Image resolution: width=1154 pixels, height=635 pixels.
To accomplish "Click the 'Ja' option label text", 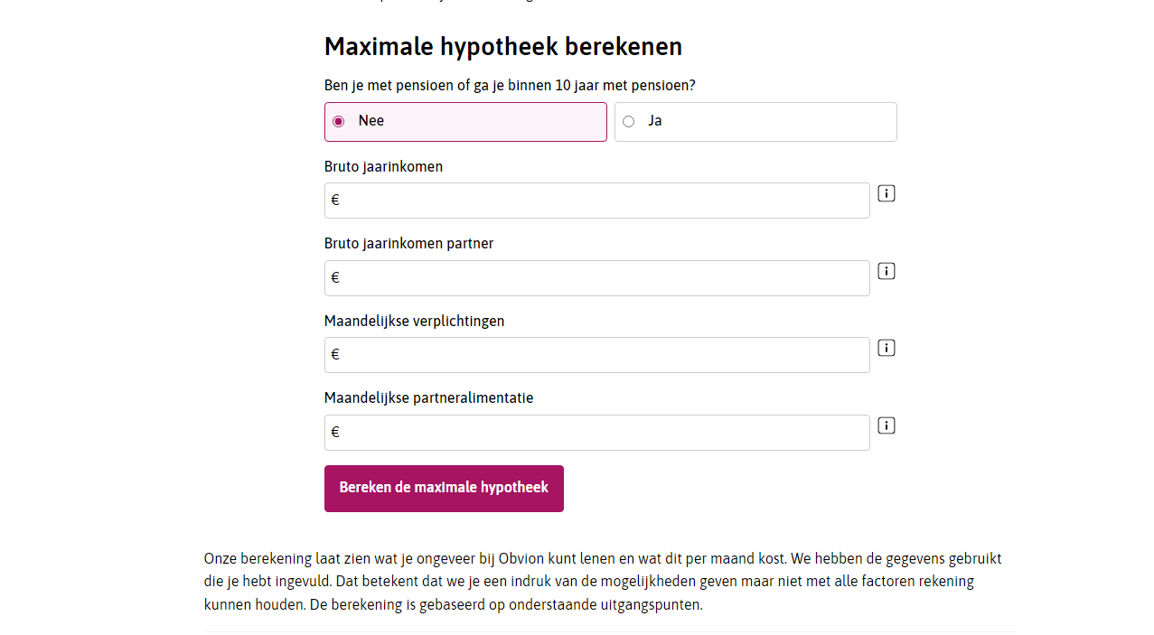I will (x=655, y=121).
